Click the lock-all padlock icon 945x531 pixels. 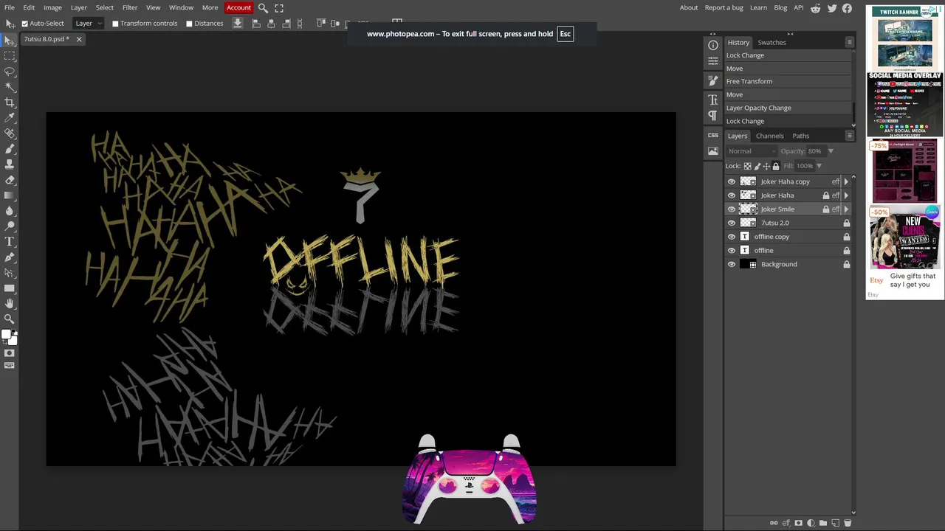pyautogui.click(x=776, y=166)
